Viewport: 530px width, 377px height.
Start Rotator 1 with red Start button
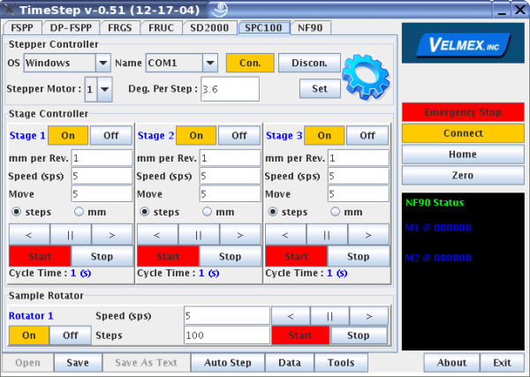300,336
